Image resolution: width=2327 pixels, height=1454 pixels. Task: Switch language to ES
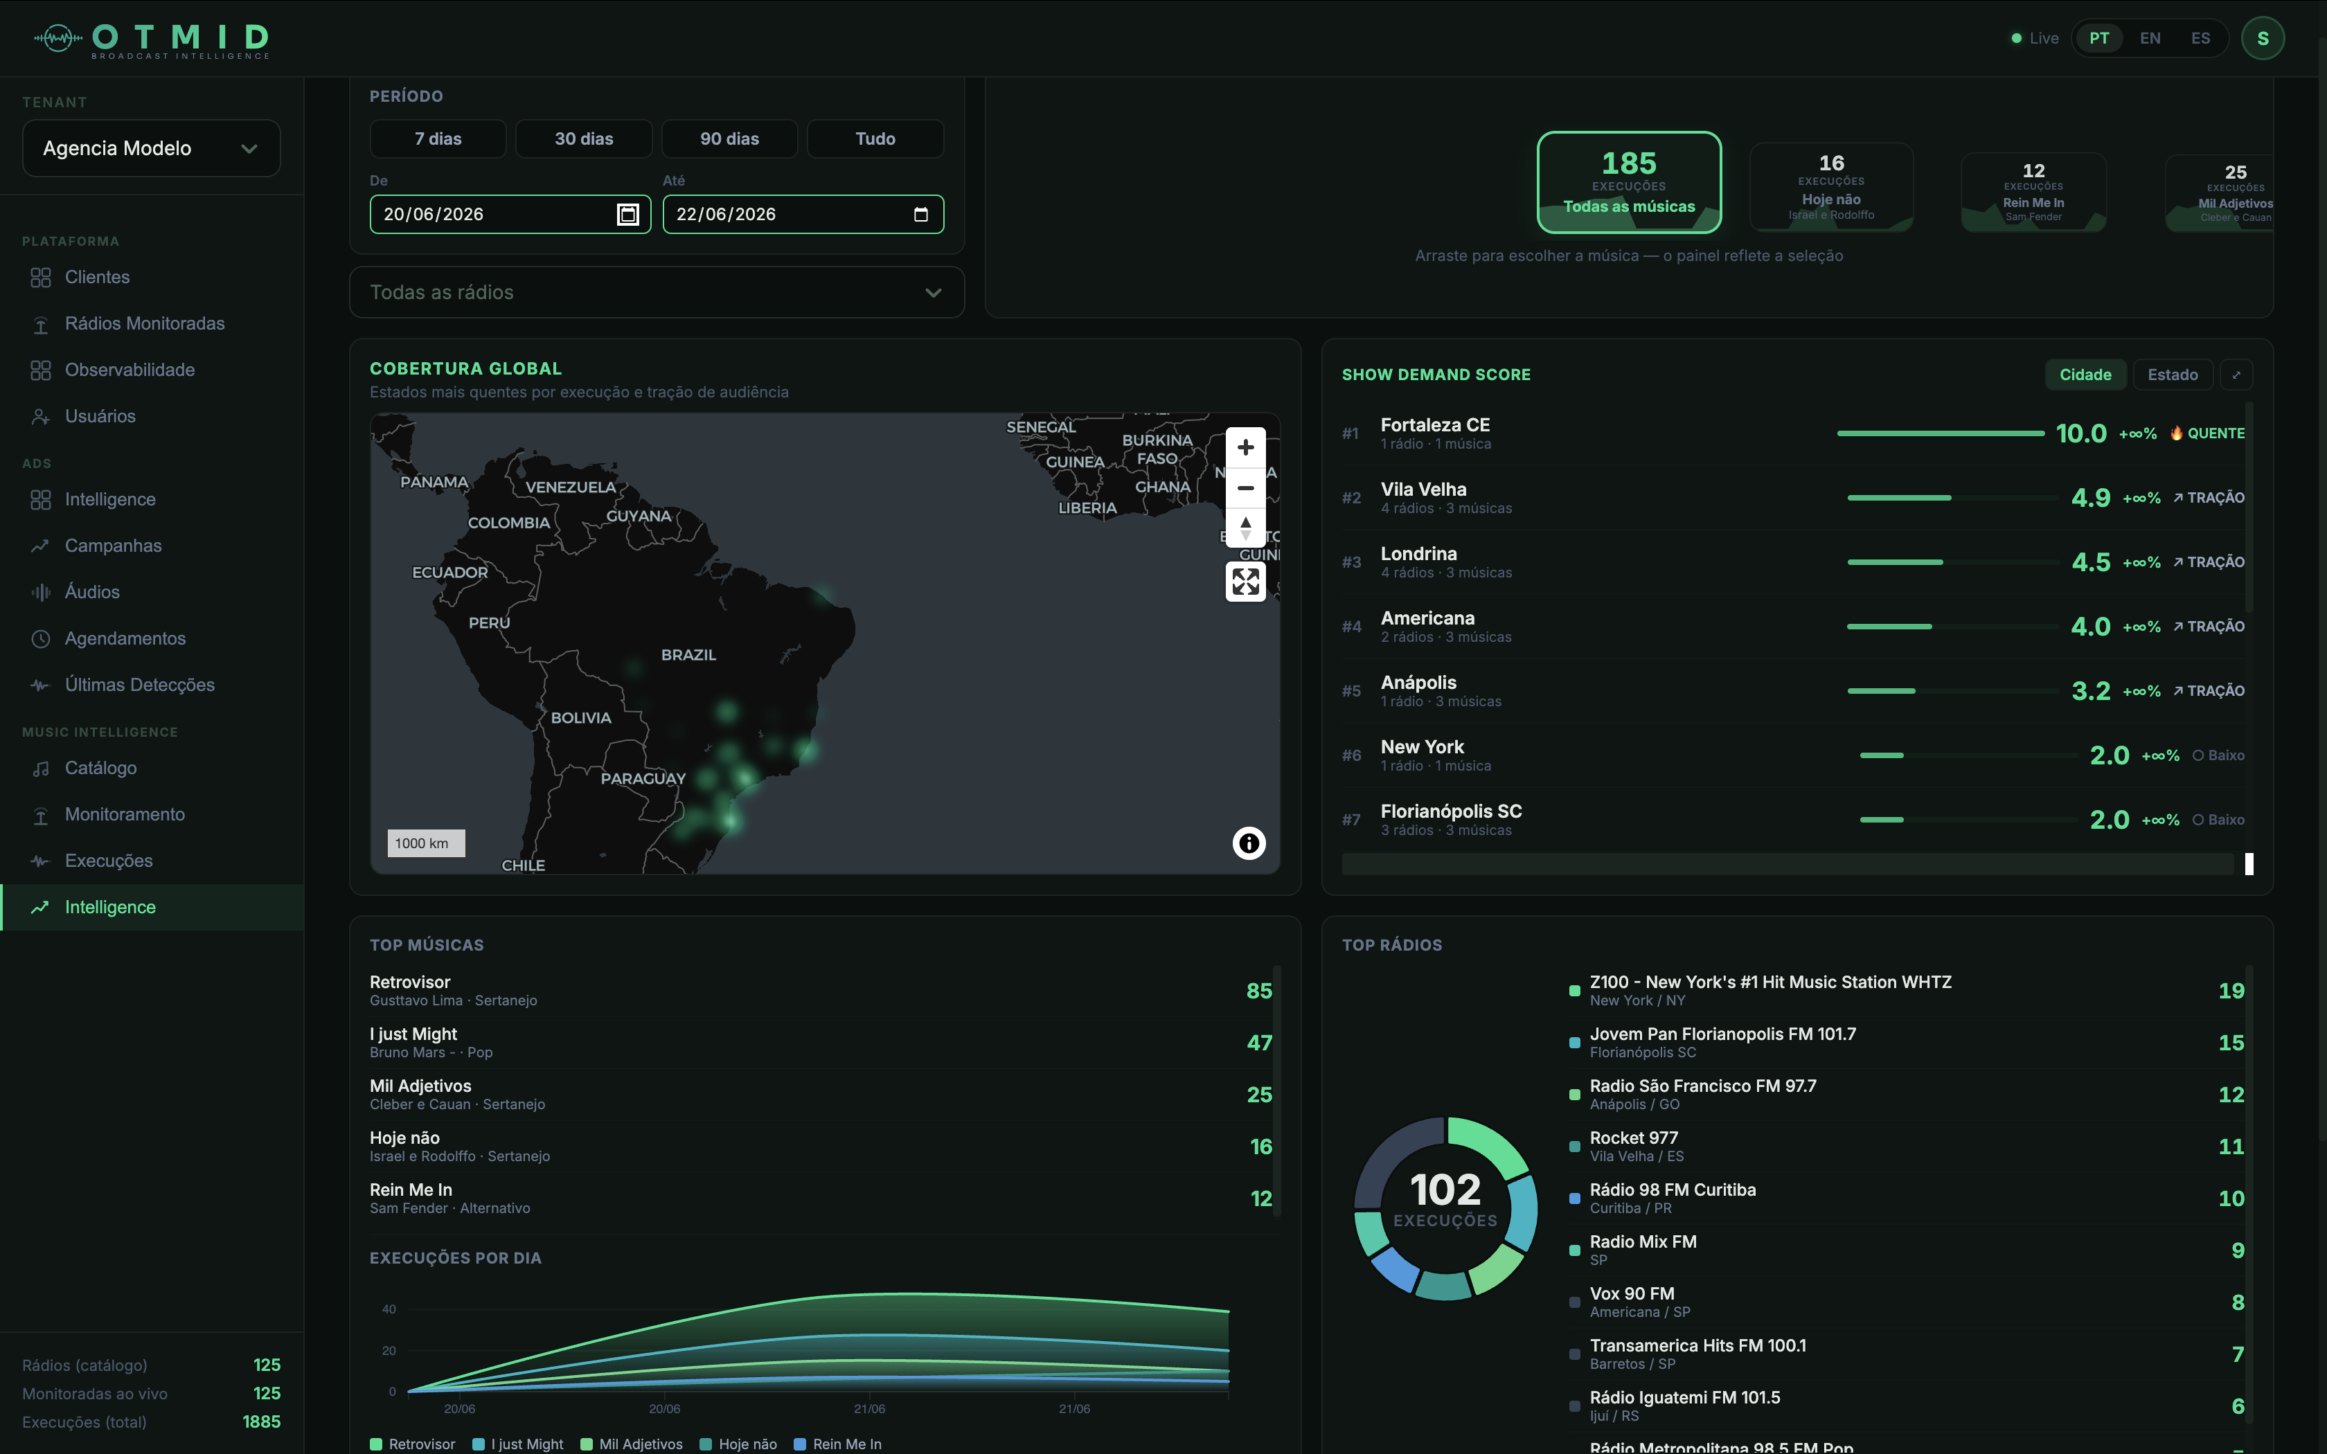pyautogui.click(x=2200, y=39)
